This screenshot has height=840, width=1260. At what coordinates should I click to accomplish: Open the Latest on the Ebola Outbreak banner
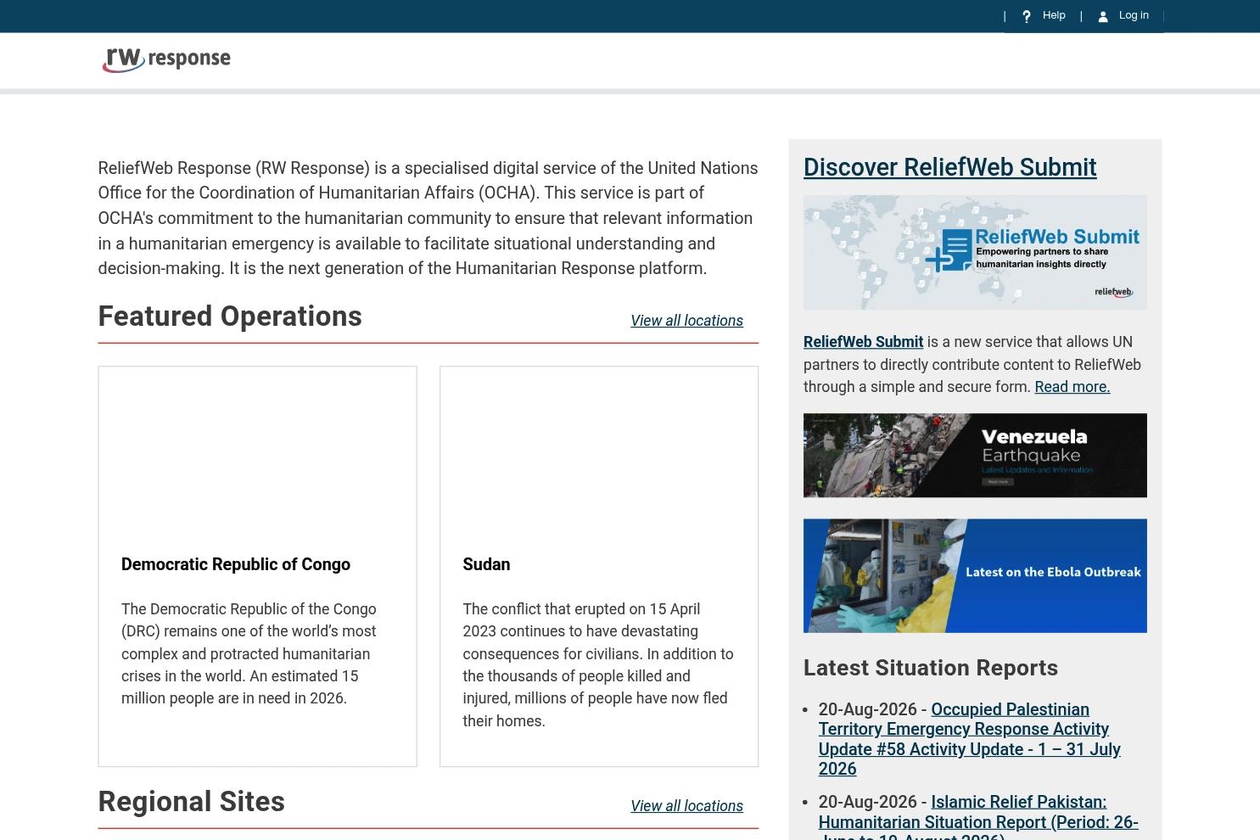click(x=975, y=576)
